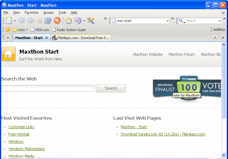Click the vertical scrollbar down arrow
Screen dimensions: 228x159
click(x=223, y=155)
